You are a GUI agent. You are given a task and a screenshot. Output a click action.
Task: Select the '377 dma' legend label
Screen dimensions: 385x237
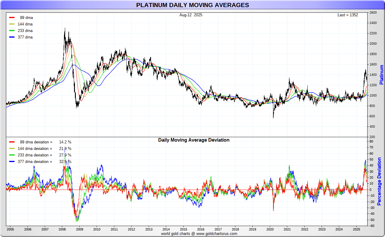pyautogui.click(x=25, y=37)
